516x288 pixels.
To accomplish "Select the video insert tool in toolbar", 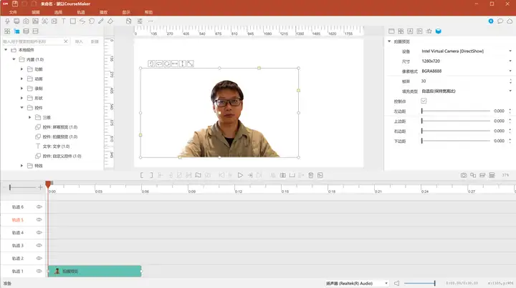I will pyautogui.click(x=54, y=21).
